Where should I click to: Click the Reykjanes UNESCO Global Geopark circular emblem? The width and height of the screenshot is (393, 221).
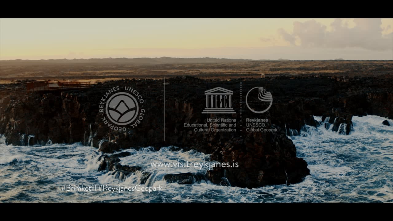122,109
